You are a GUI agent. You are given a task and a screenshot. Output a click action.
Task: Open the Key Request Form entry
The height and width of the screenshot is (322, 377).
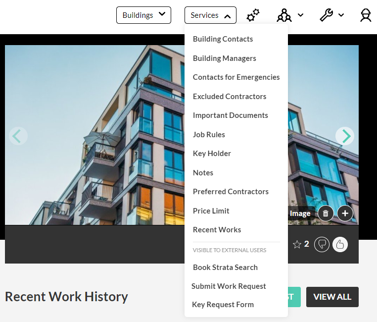click(223, 305)
